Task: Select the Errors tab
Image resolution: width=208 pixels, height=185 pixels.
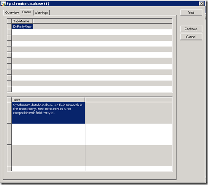Action: 26,12
